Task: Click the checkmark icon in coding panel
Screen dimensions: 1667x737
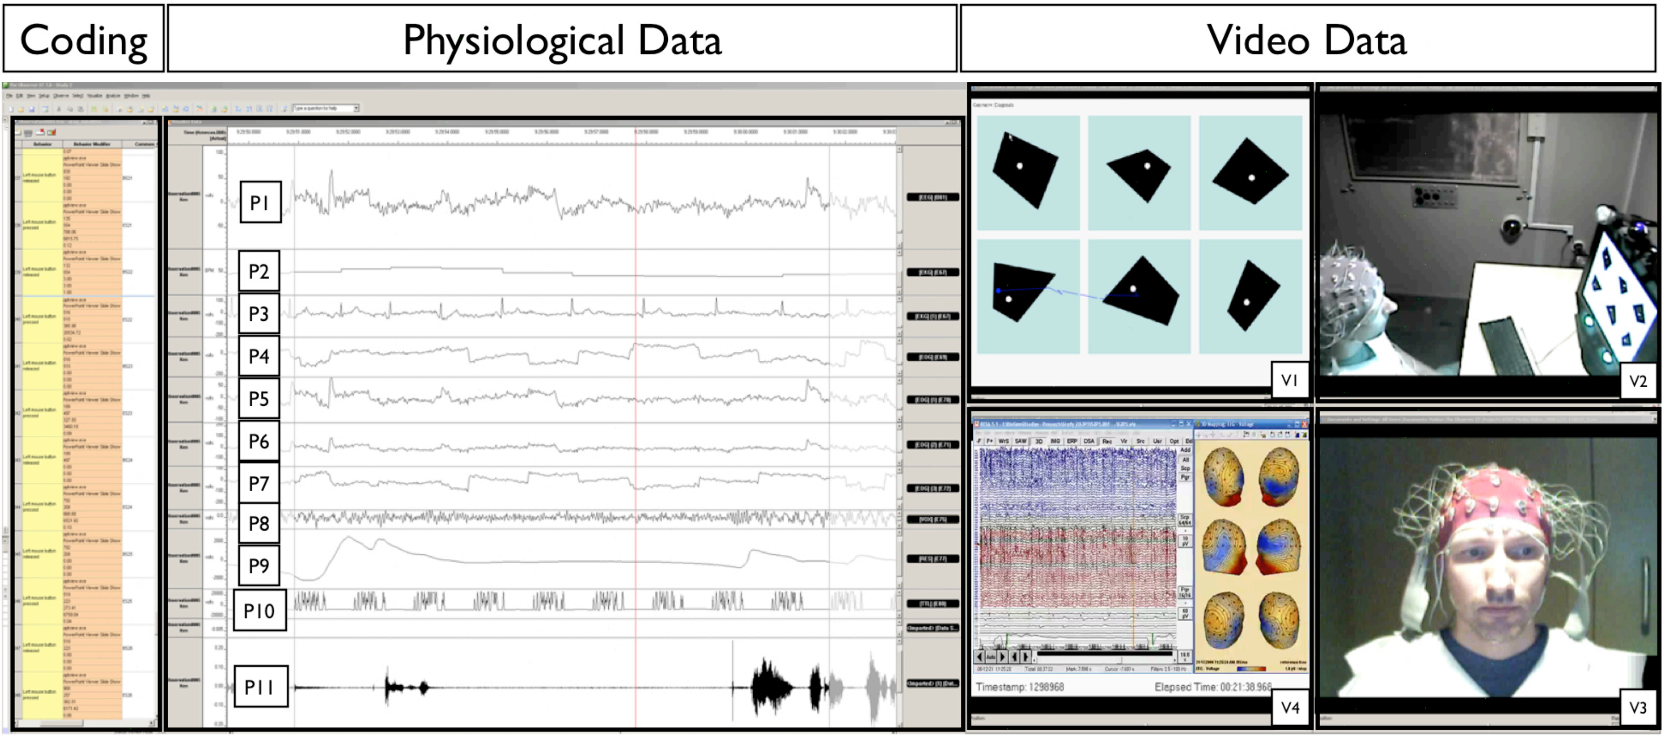Action: (x=52, y=132)
